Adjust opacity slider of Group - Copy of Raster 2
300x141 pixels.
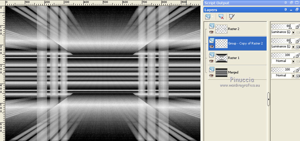click(x=283, y=41)
